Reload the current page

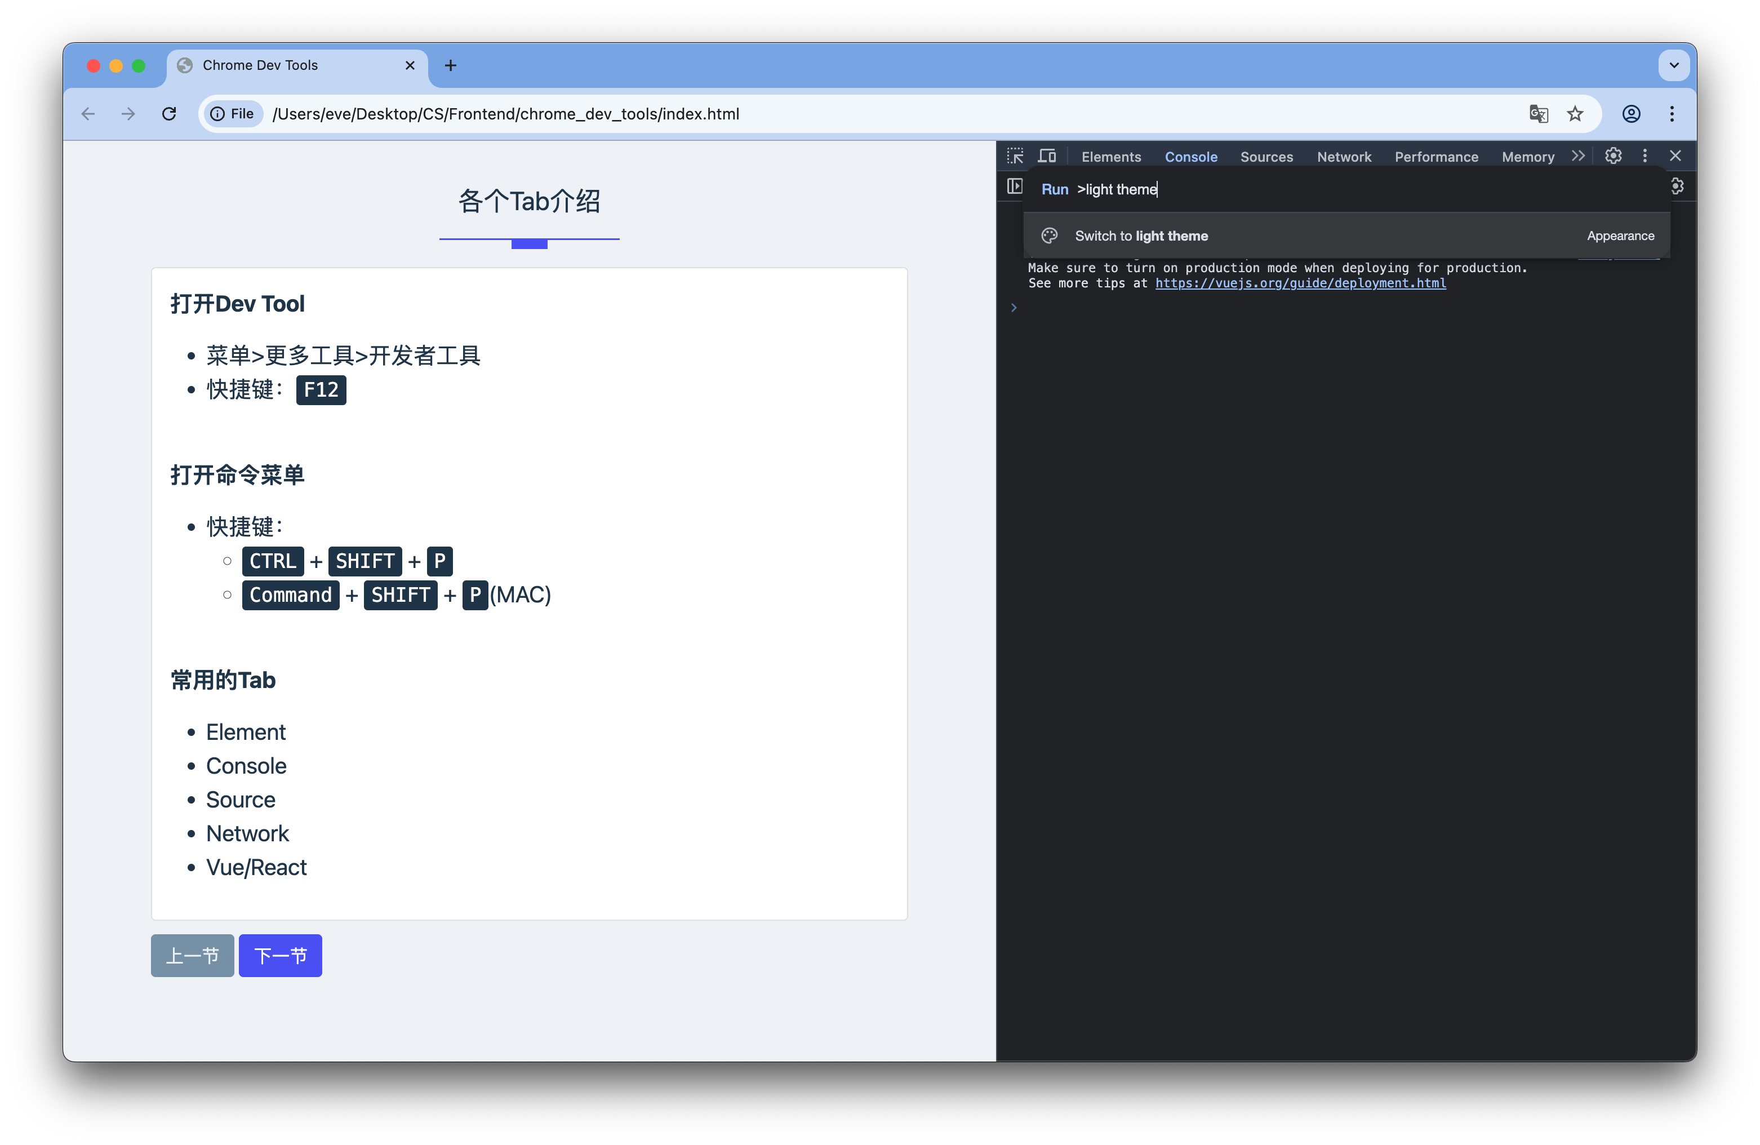(170, 114)
